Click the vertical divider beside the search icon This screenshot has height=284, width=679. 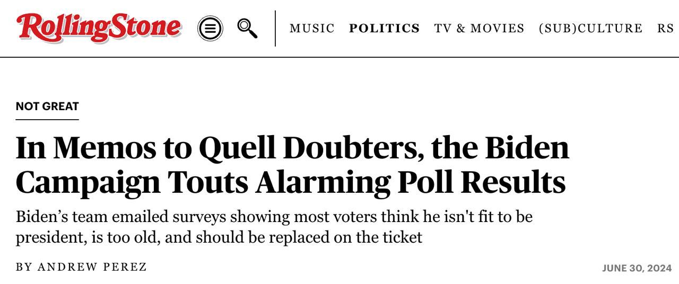pyautogui.click(x=275, y=28)
